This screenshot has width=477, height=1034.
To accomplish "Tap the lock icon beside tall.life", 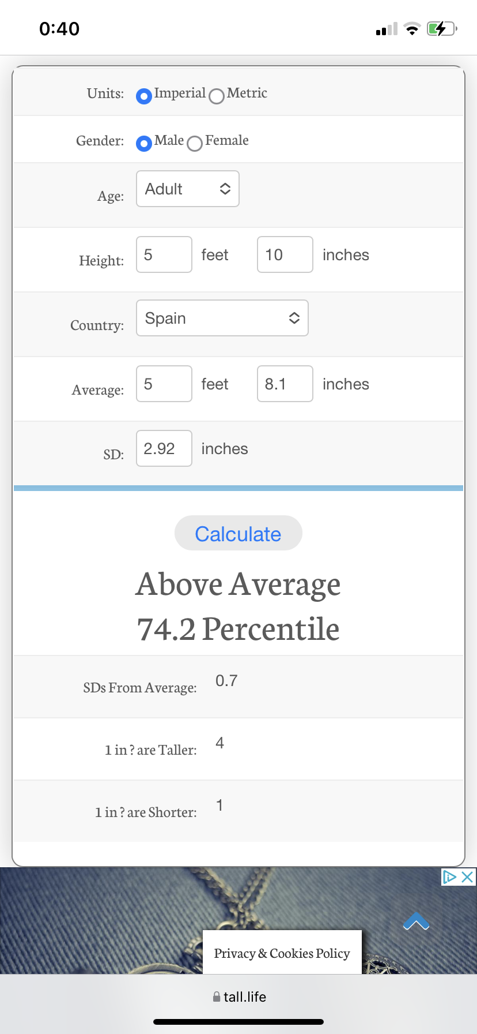I will tap(217, 996).
